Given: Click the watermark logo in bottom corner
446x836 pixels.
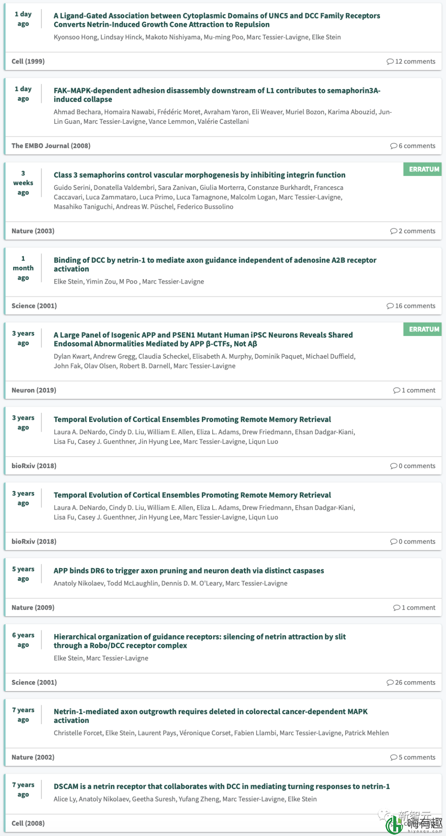Looking at the screenshot, I should pyautogui.click(x=414, y=822).
